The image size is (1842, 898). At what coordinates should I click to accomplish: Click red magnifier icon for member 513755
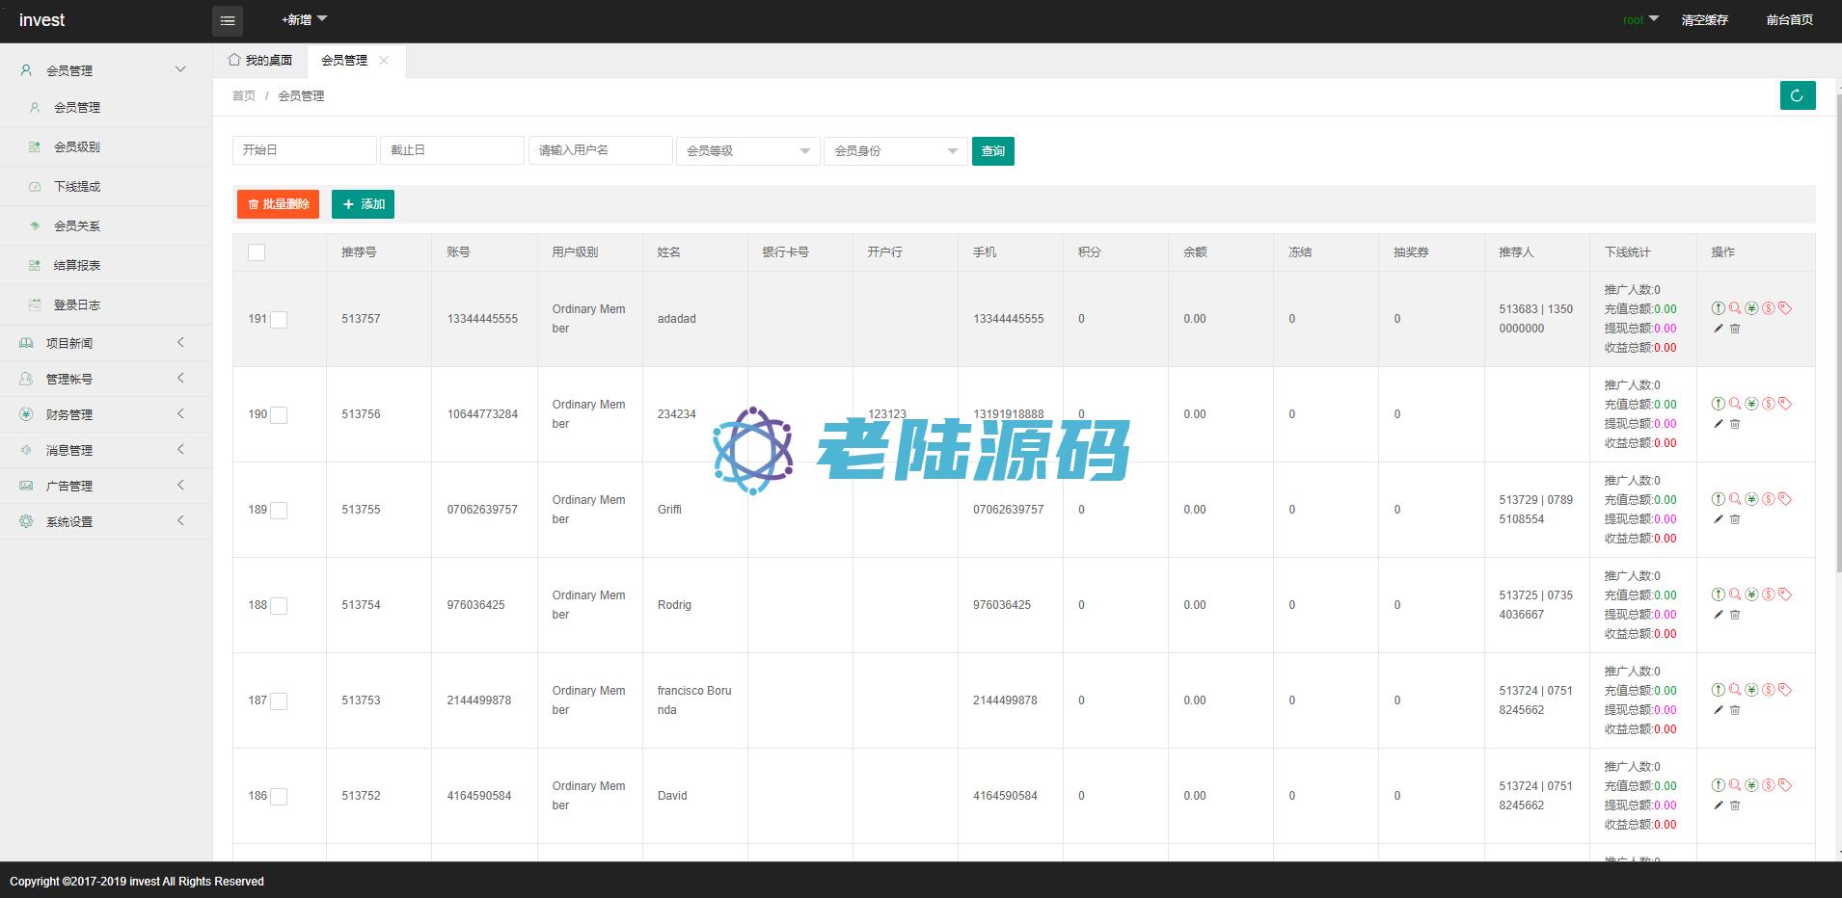1735,499
